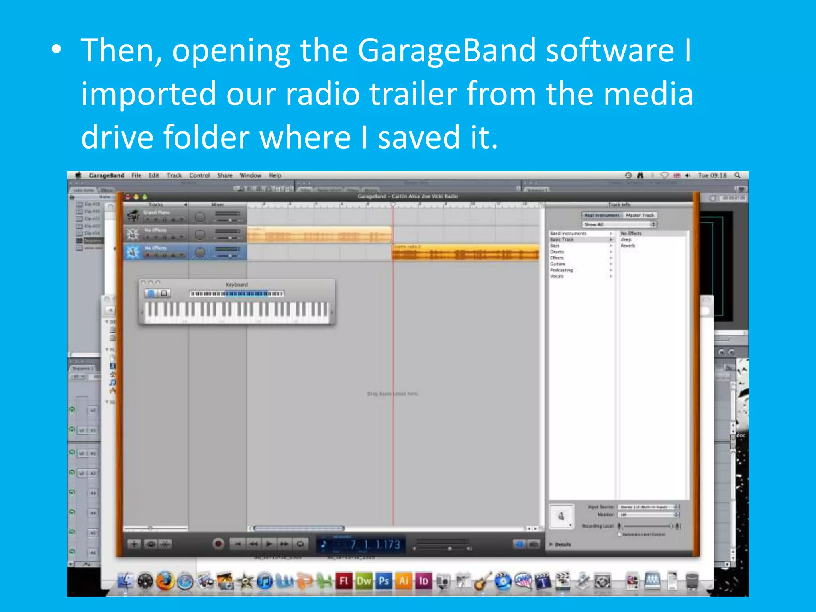Select the Real Instrument tab
816x612 pixels.
pos(602,215)
